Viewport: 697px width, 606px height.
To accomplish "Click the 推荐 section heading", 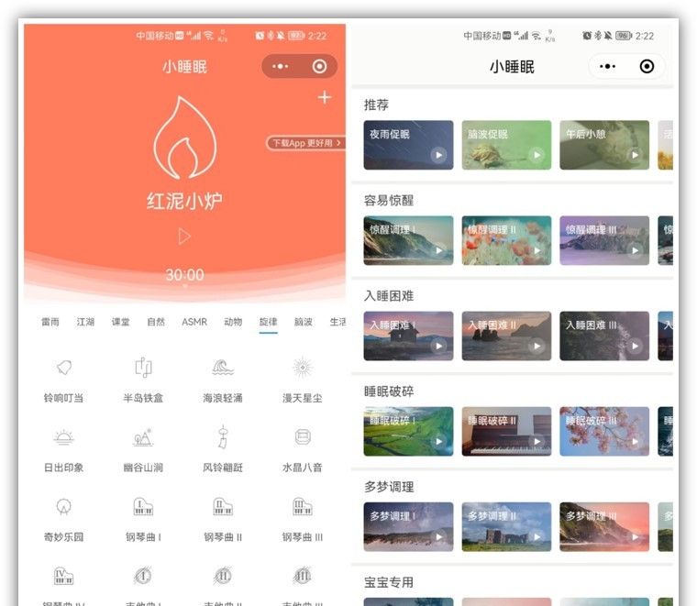I will [376, 105].
